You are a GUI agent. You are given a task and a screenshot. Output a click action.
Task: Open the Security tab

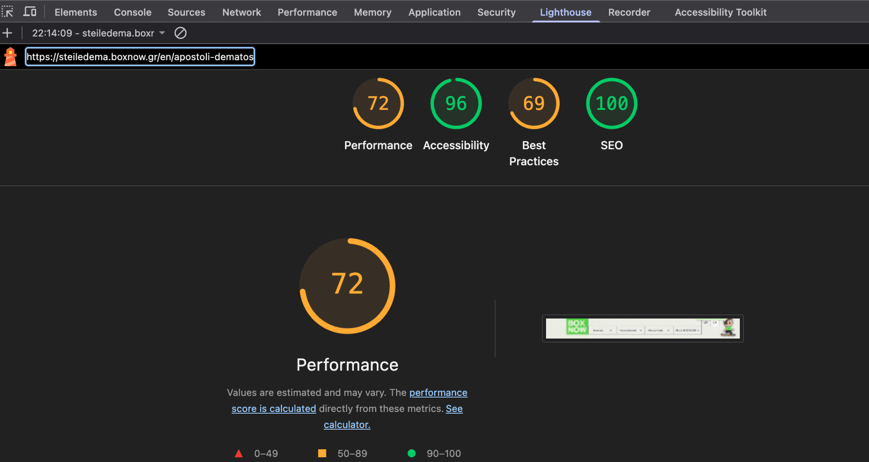(496, 12)
